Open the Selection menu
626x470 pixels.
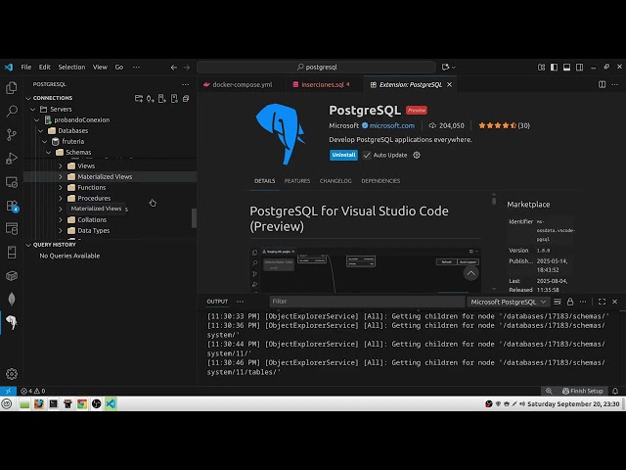(x=71, y=68)
